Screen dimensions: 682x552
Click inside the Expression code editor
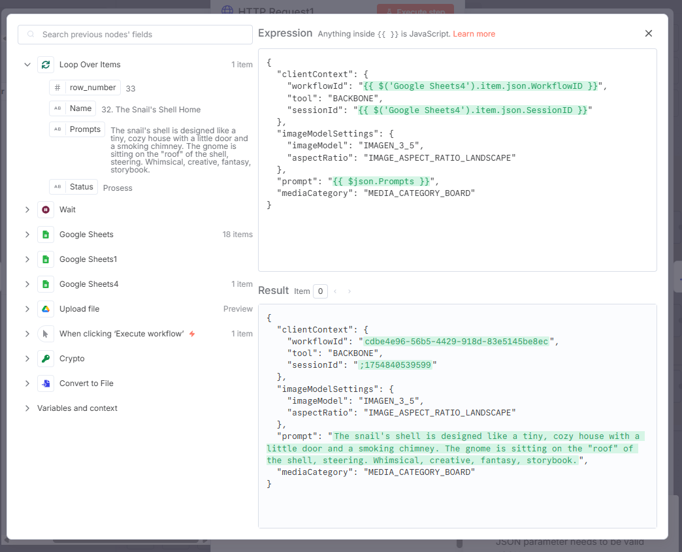[x=457, y=235]
